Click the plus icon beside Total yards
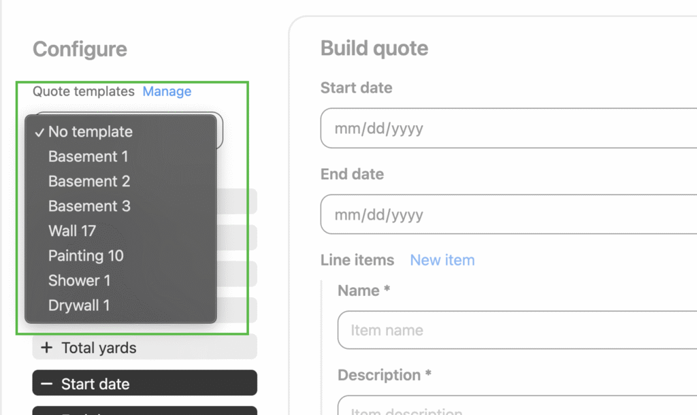 tap(46, 348)
